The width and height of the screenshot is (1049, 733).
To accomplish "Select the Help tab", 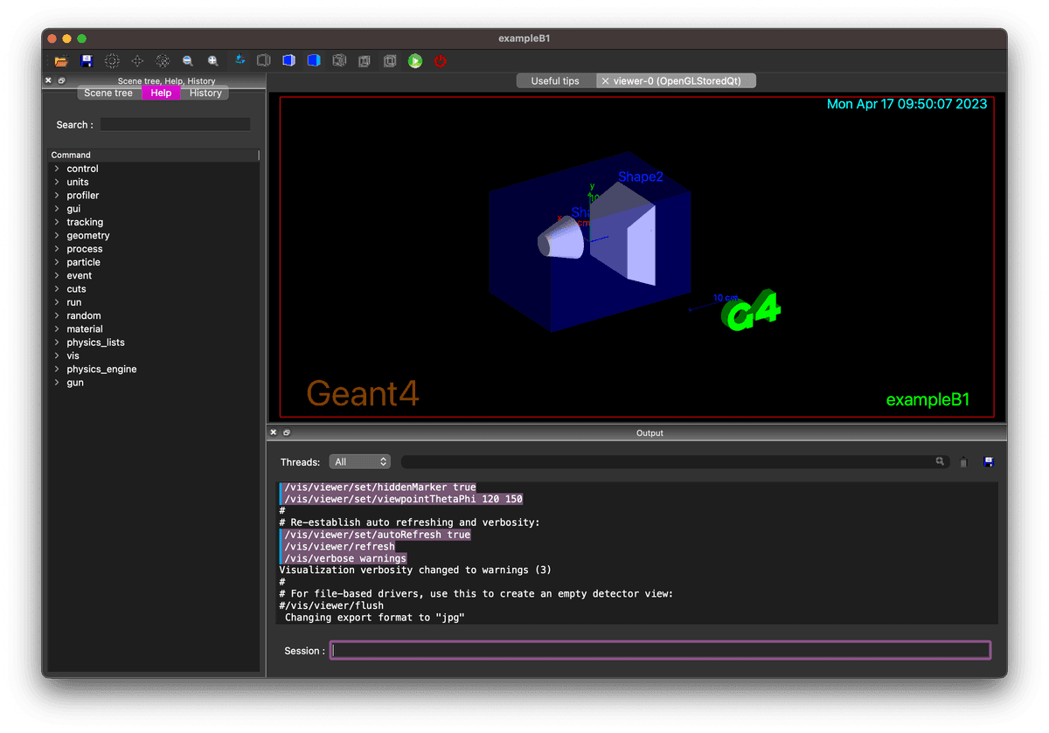I will tap(161, 93).
